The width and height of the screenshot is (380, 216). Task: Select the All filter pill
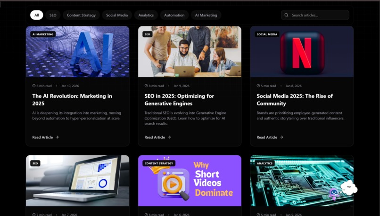(x=37, y=15)
